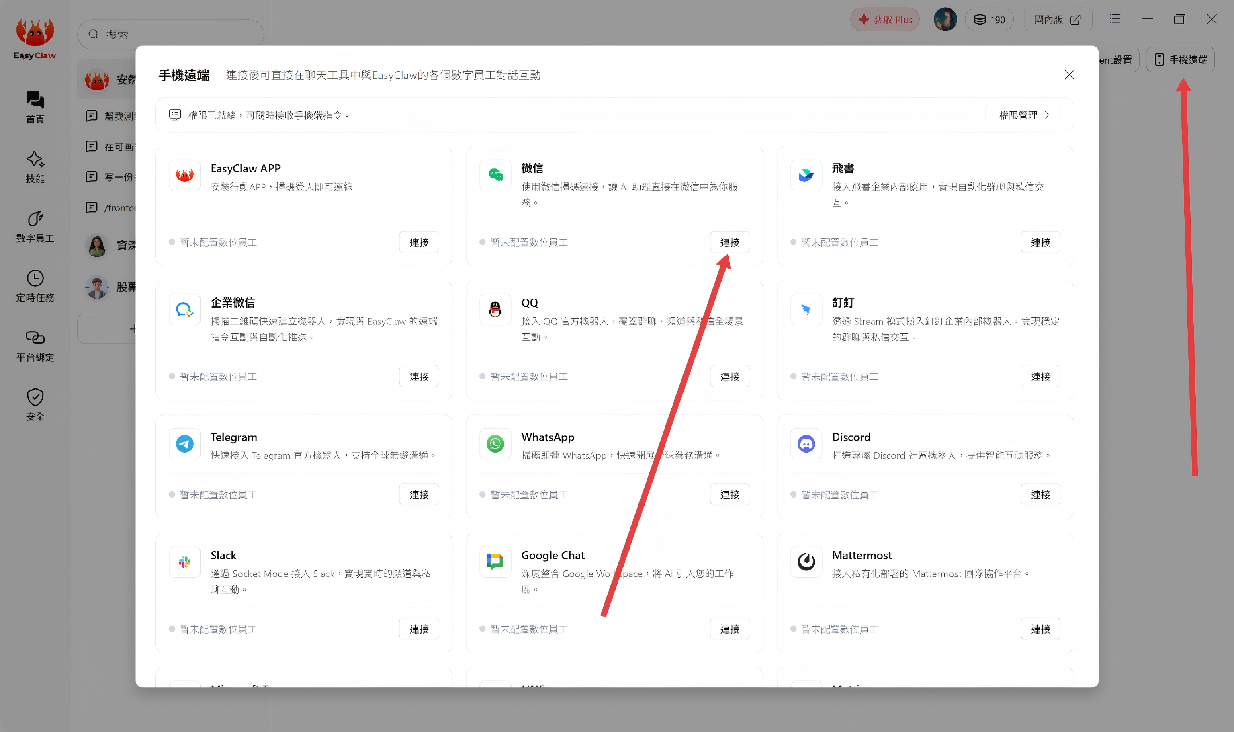Connect Discord via its 連接 button
The width and height of the screenshot is (1234, 732).
(1040, 494)
